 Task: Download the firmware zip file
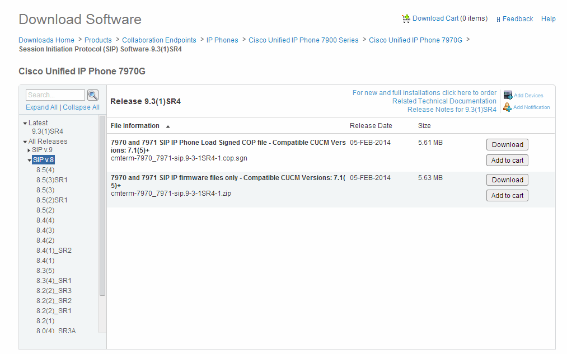coord(507,180)
